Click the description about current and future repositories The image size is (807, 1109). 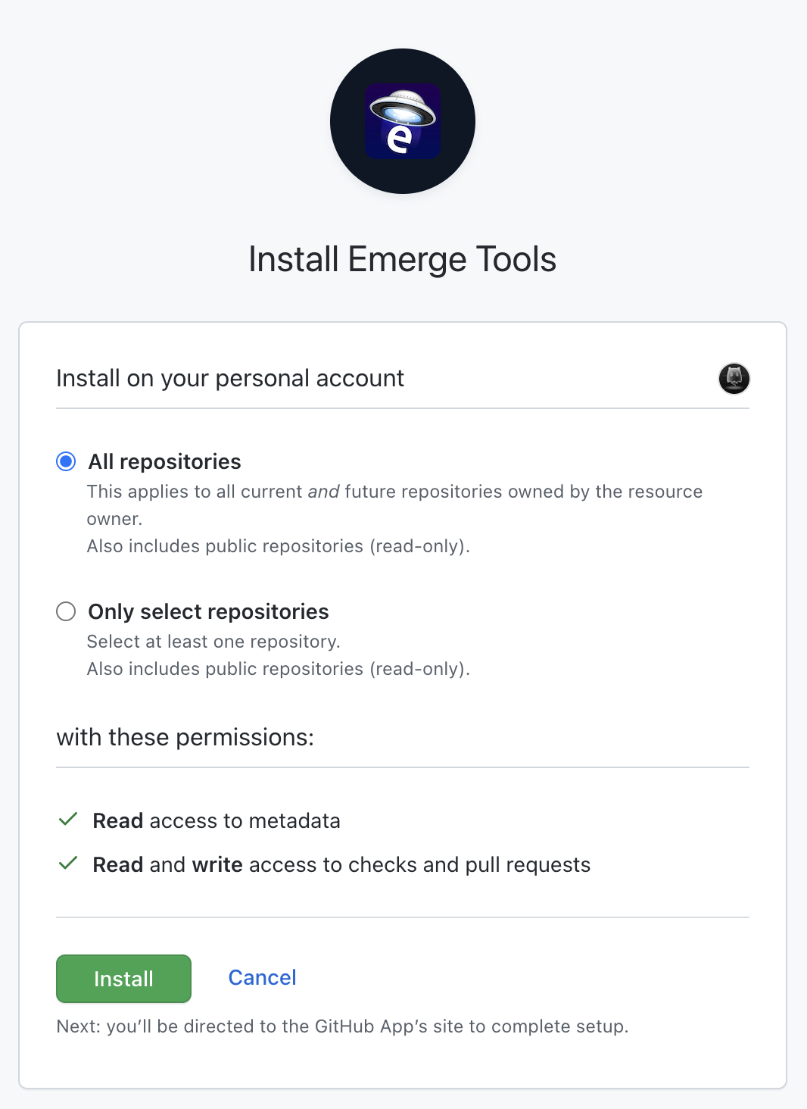[394, 492]
